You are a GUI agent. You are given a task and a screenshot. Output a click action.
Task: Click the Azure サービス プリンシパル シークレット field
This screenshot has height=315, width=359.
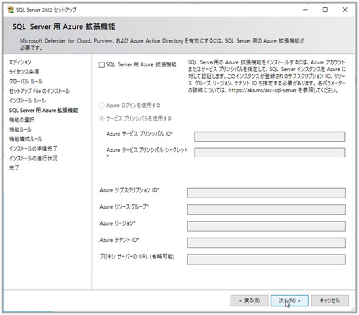click(270, 153)
